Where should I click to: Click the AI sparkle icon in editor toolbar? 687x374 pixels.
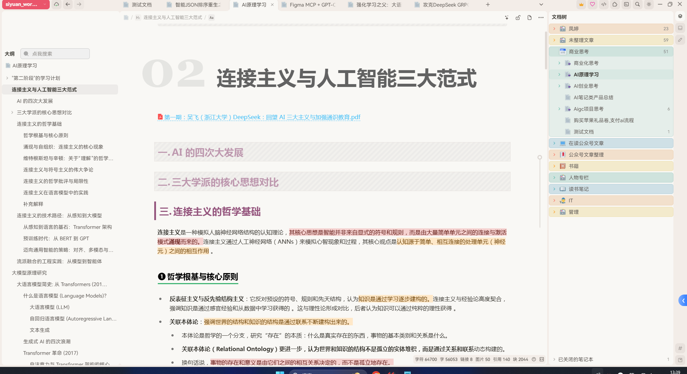click(x=506, y=18)
